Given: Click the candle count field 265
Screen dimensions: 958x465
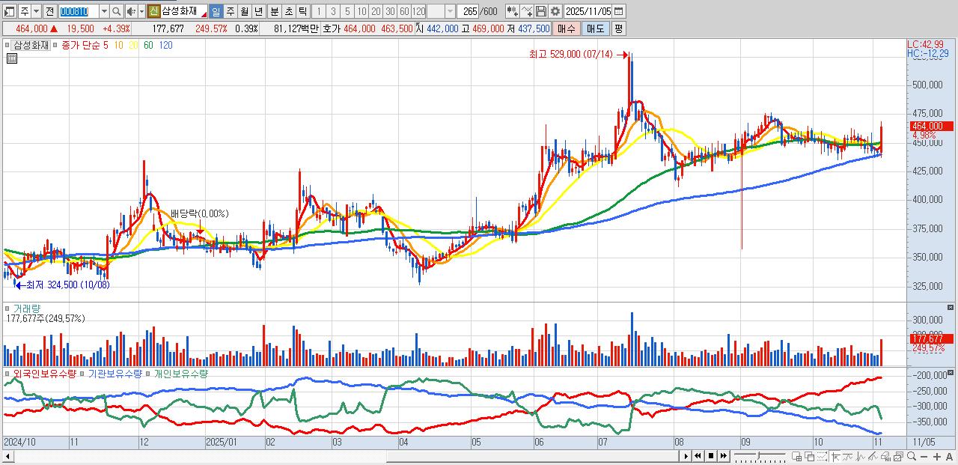Looking at the screenshot, I should (x=469, y=11).
